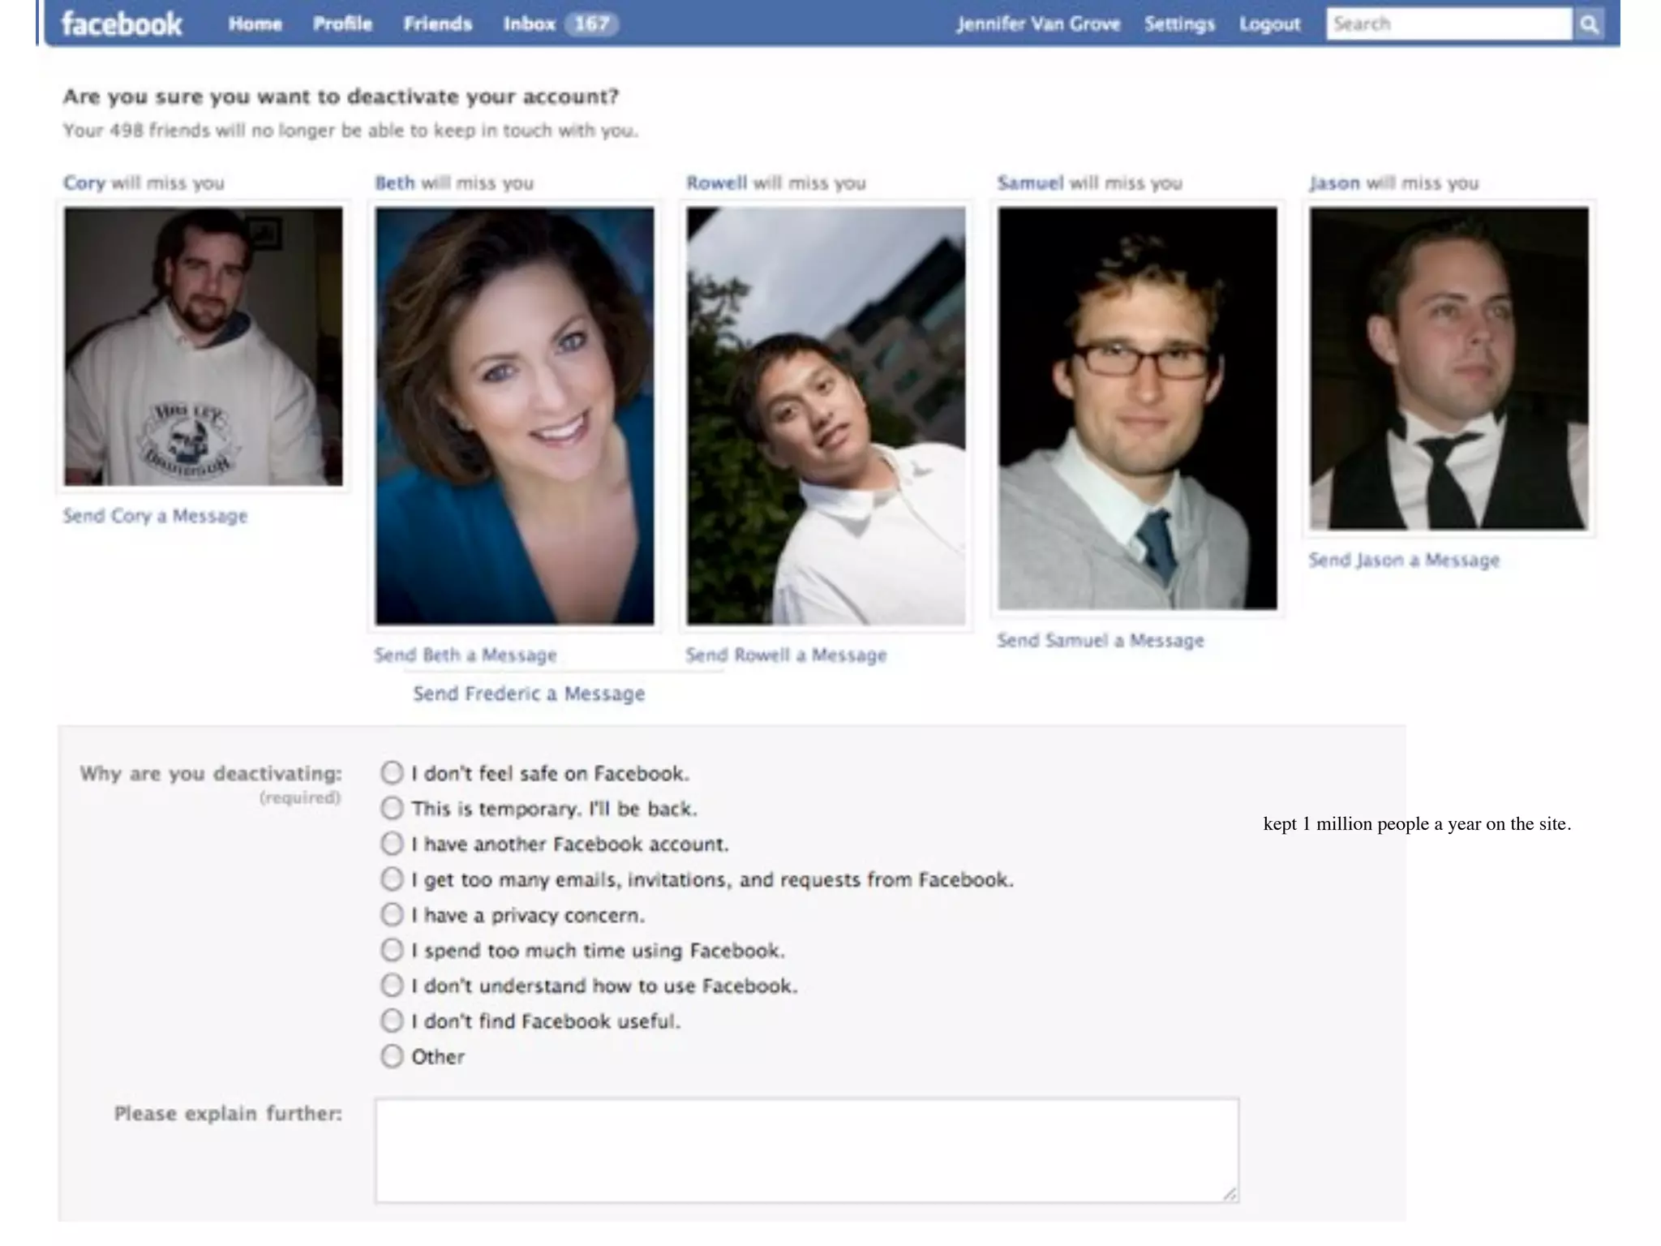Click Jason's profile photo
This screenshot has width=1661, height=1246.
click(x=1449, y=368)
